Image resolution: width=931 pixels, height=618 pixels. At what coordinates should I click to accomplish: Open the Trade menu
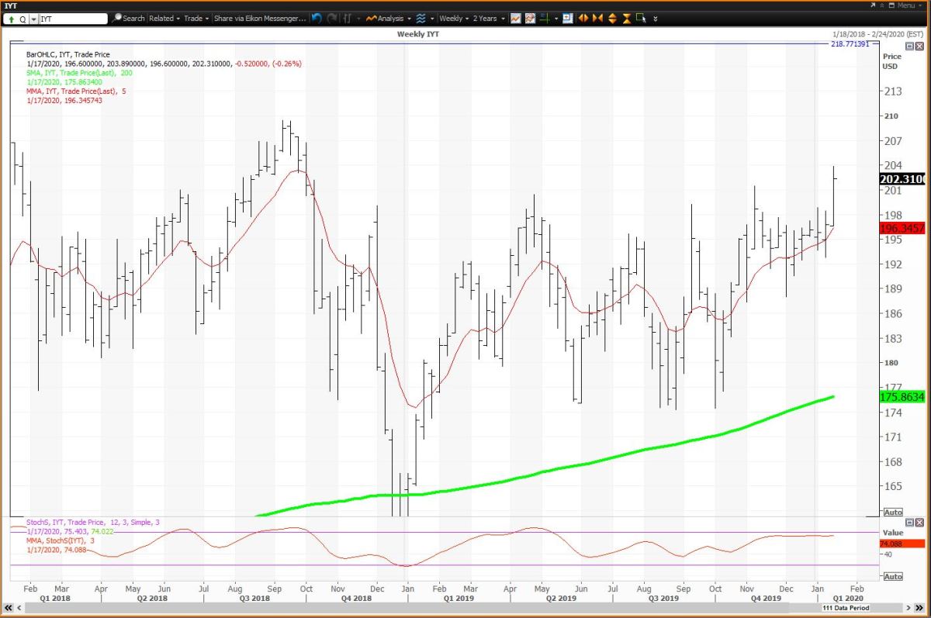tap(196, 18)
